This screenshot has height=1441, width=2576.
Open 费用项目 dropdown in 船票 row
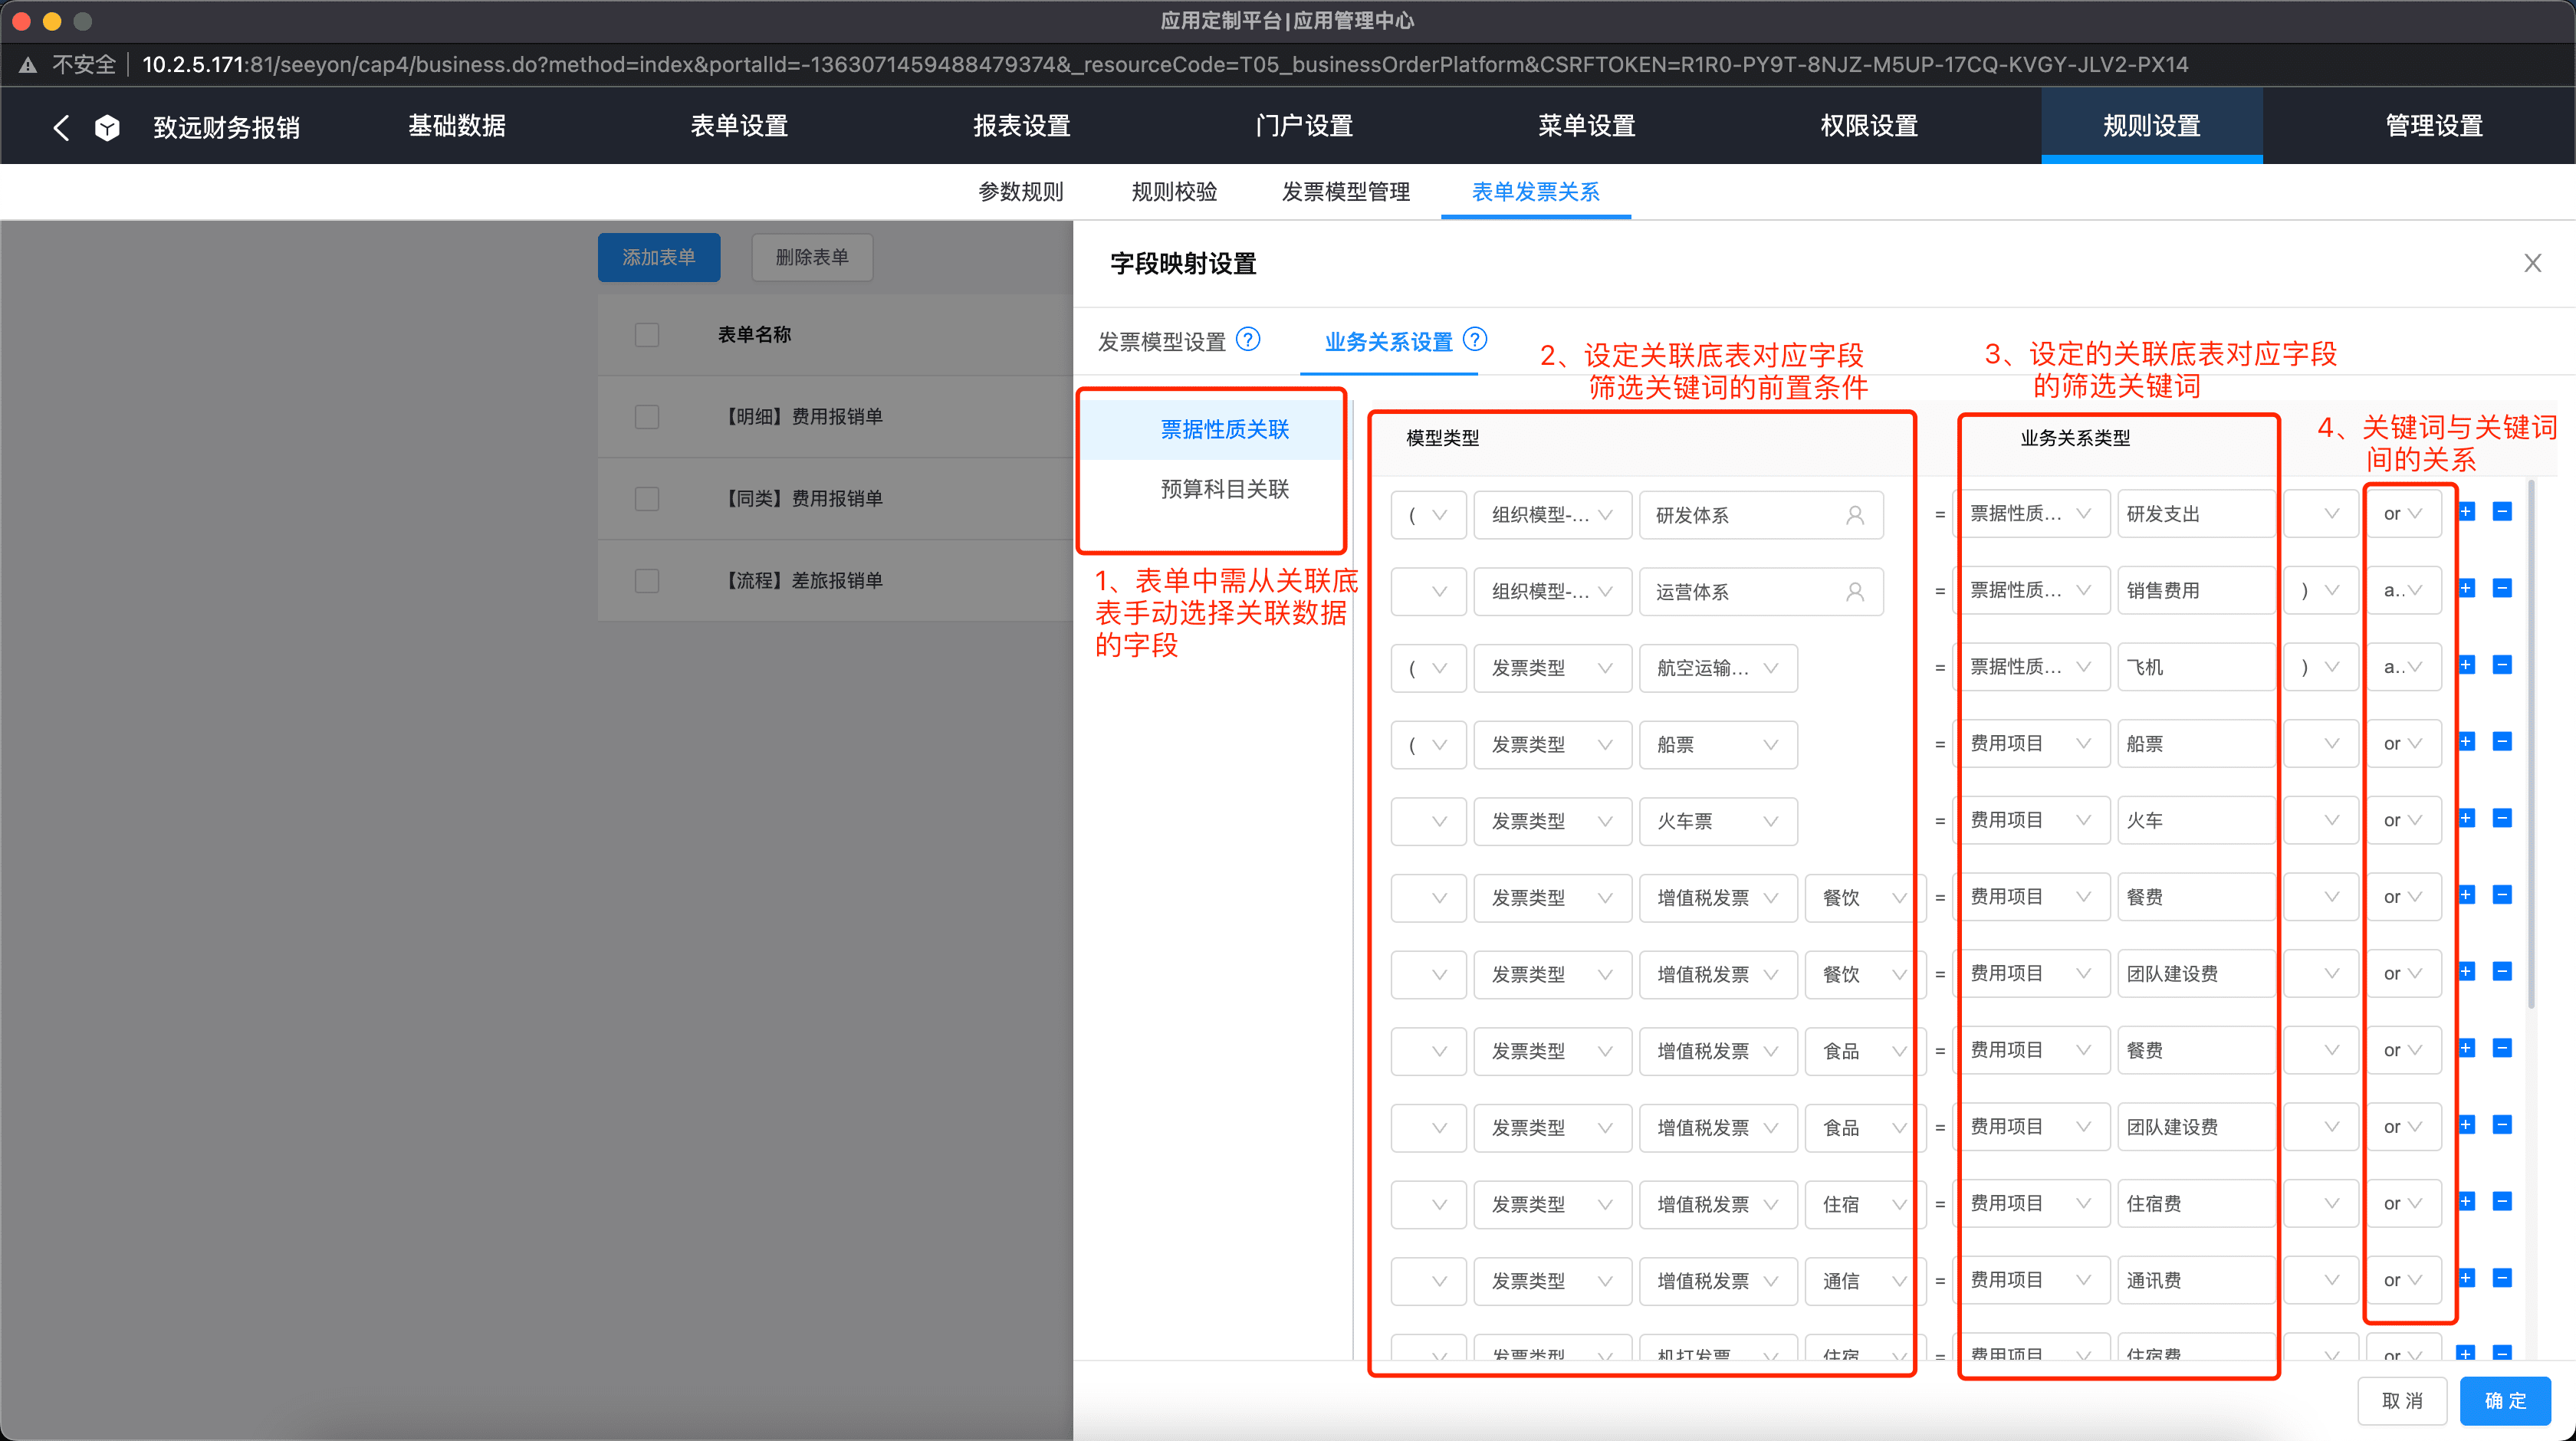[2032, 743]
